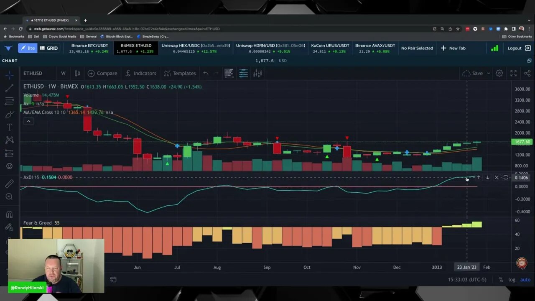Open the Crypto Social Media bookmarks folder
This screenshot has width=535, height=301.
(x=60, y=36)
